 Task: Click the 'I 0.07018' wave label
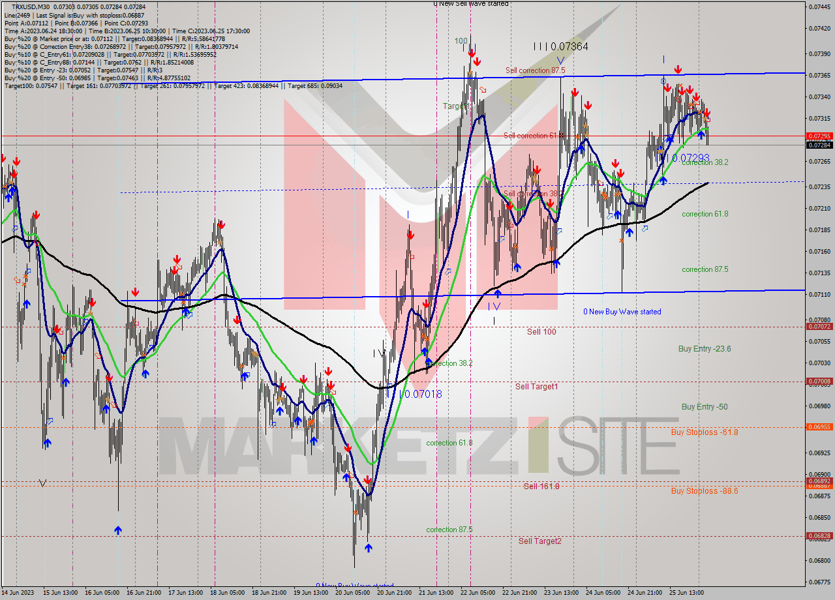coord(421,395)
